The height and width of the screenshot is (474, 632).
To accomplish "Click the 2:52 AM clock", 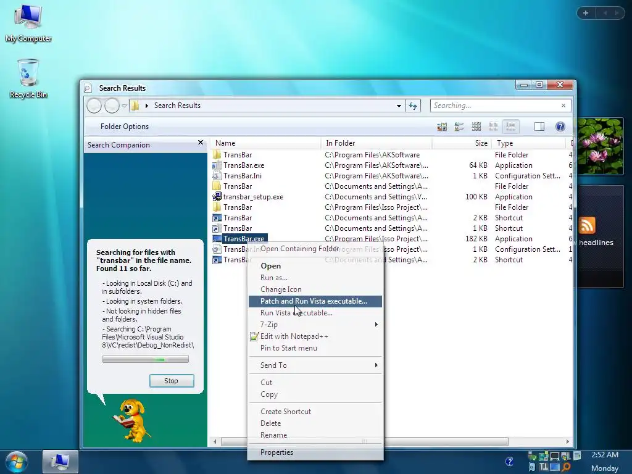I will point(605,455).
